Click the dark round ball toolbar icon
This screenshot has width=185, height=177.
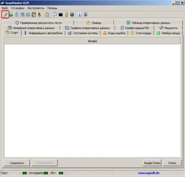pyautogui.click(x=72, y=14)
